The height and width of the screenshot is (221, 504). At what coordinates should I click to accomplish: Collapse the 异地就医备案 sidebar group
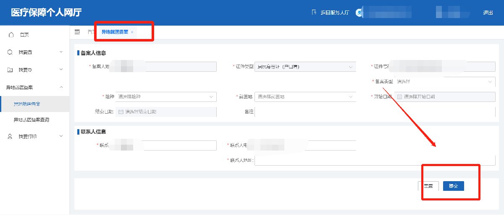[x=61, y=87]
